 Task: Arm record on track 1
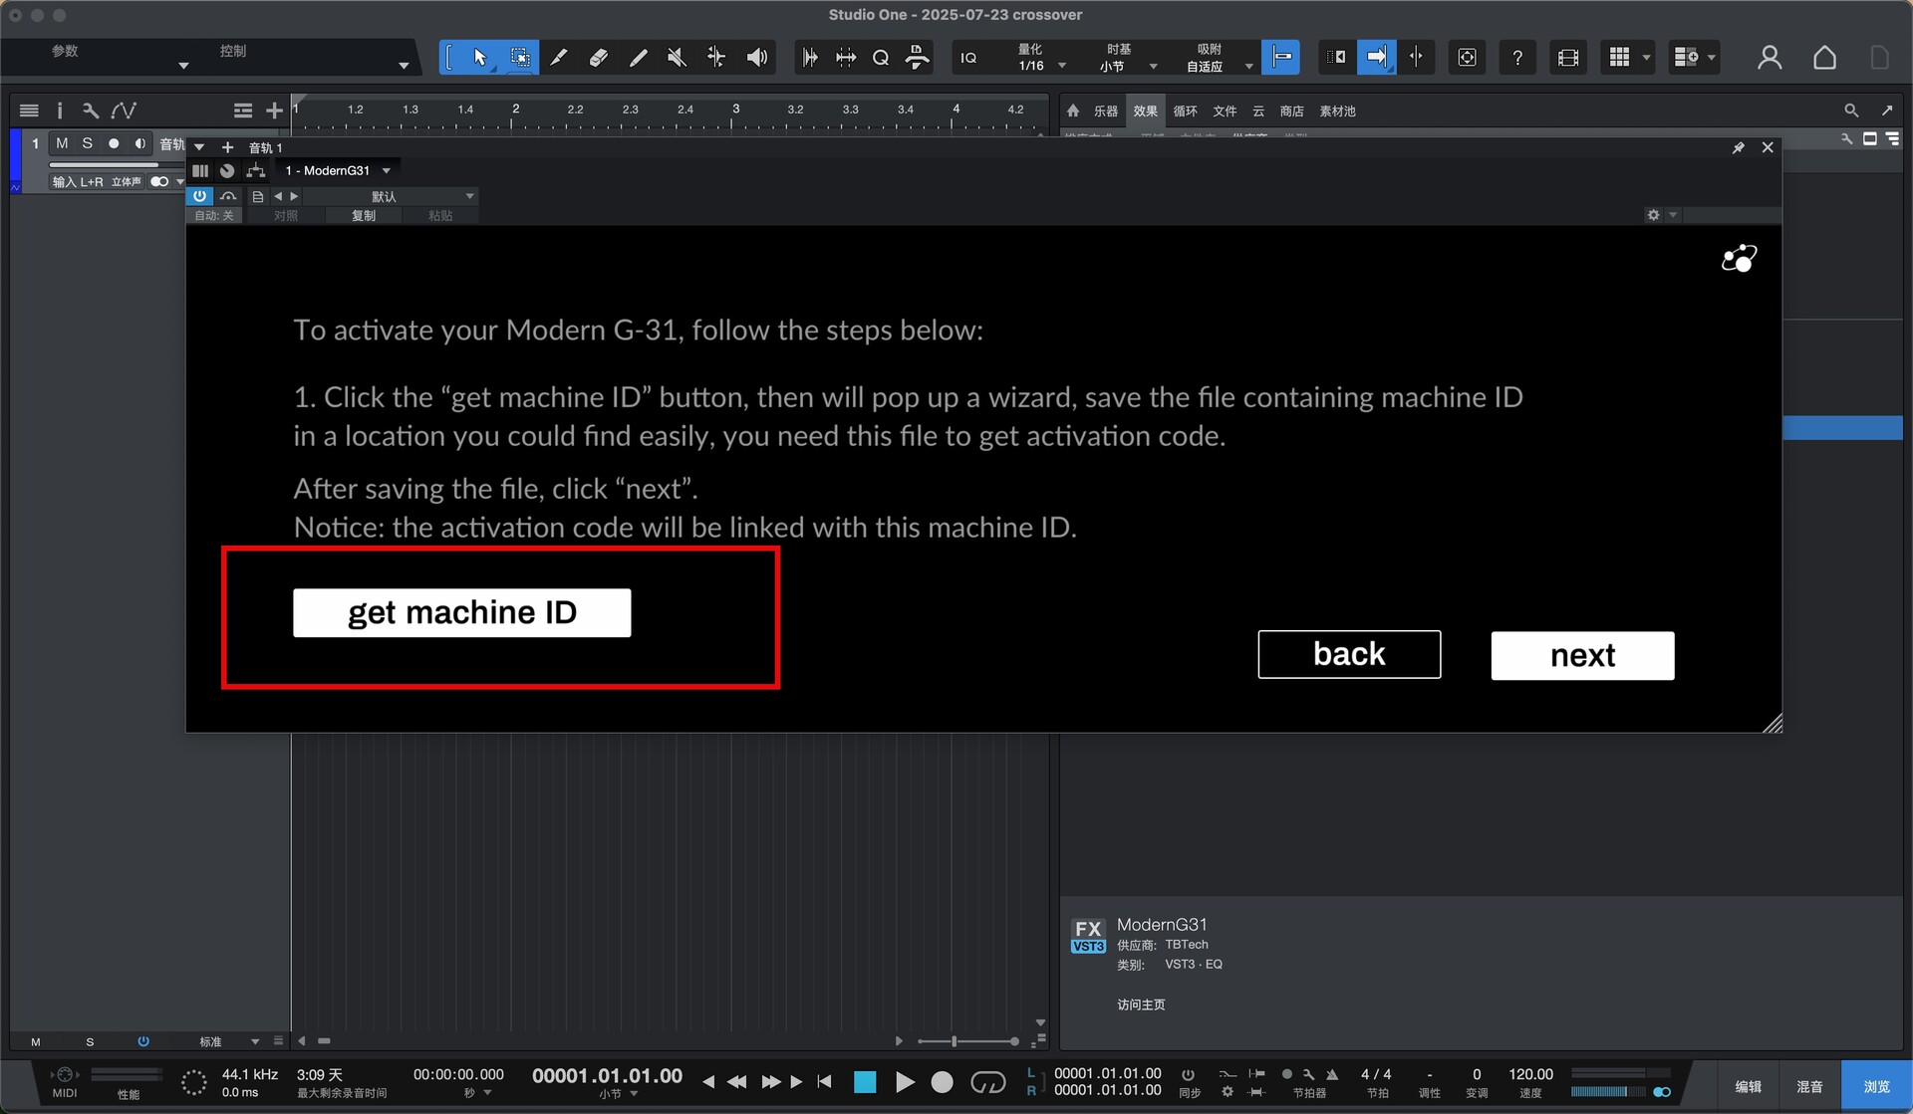click(x=114, y=143)
